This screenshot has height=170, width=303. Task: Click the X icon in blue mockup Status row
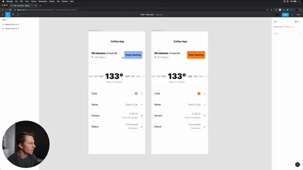coord(142,127)
